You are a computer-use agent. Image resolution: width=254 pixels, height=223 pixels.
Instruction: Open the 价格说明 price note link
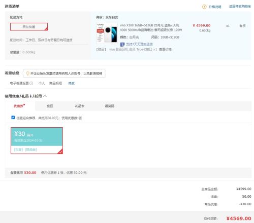[215, 7]
